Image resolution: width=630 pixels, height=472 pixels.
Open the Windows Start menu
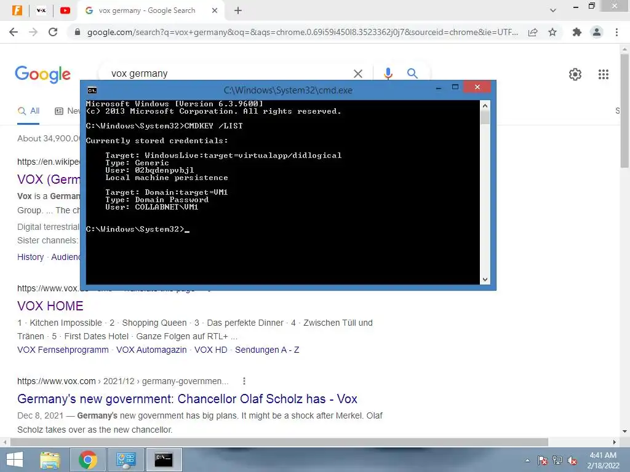coord(15,460)
